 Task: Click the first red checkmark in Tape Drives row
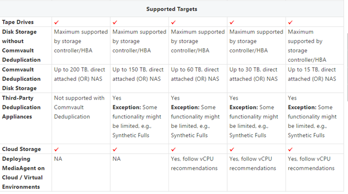(x=56, y=23)
